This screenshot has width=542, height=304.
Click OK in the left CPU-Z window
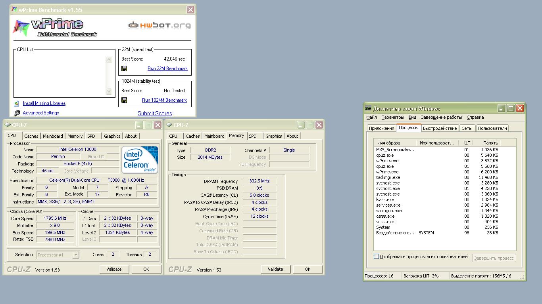click(146, 269)
